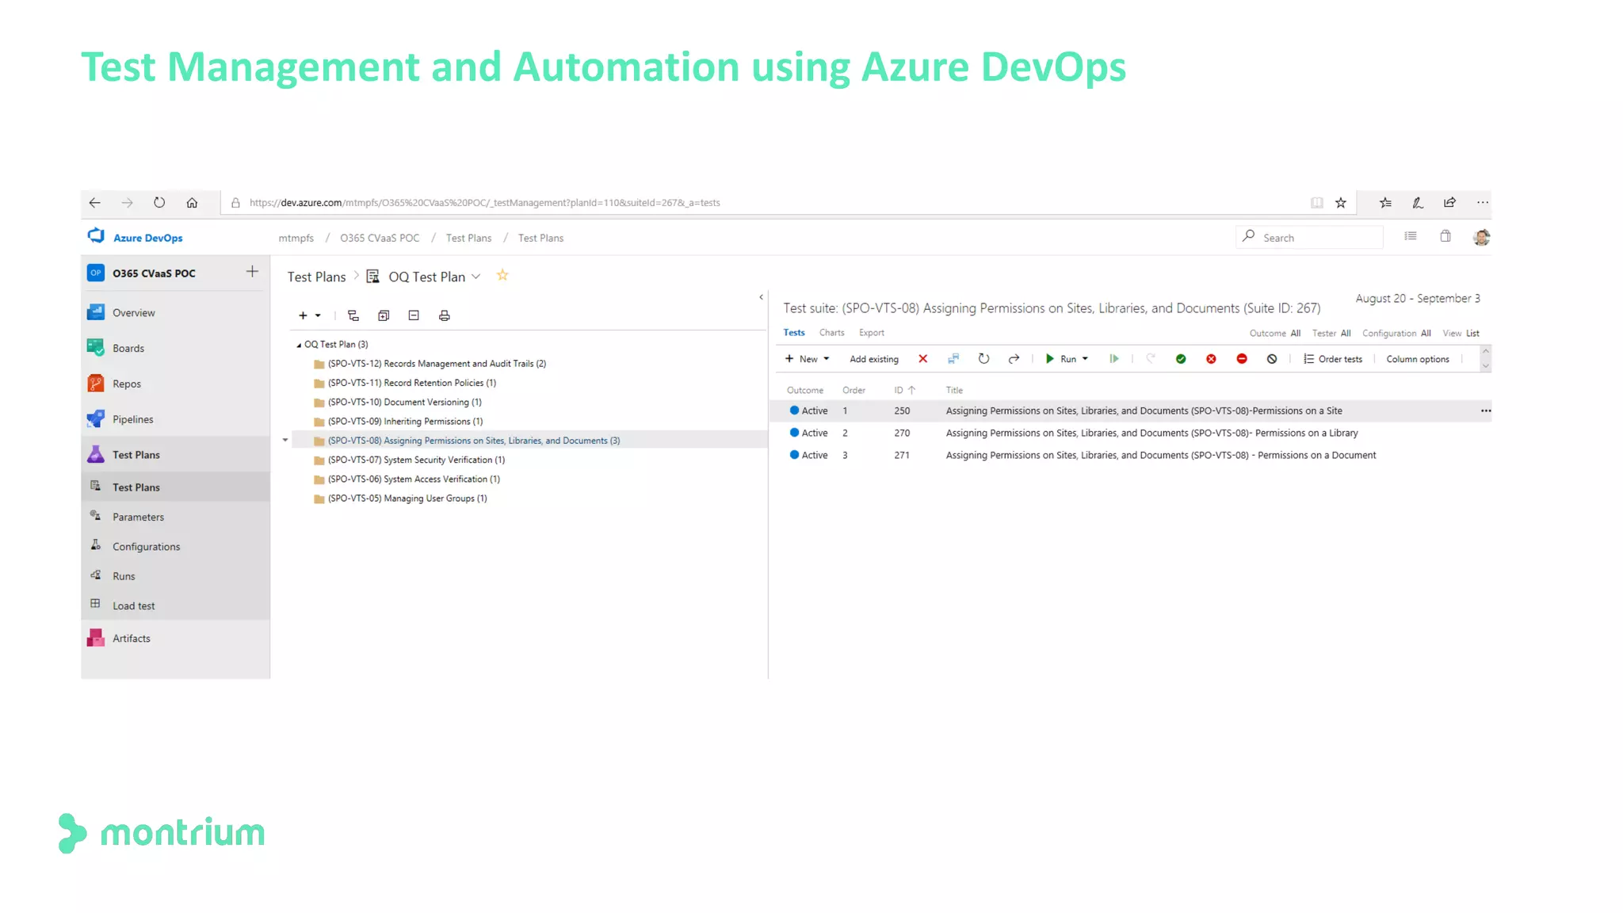
Task: Click the show tests from child suites icon
Action: tap(353, 315)
